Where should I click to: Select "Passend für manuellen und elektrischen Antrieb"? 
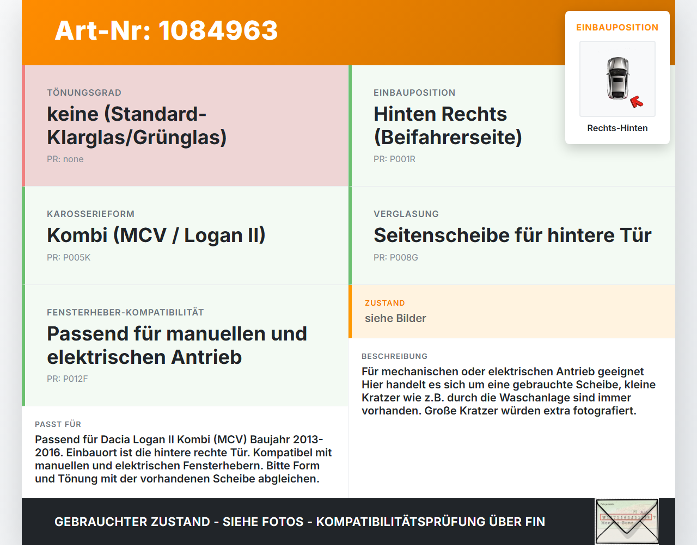177,345
